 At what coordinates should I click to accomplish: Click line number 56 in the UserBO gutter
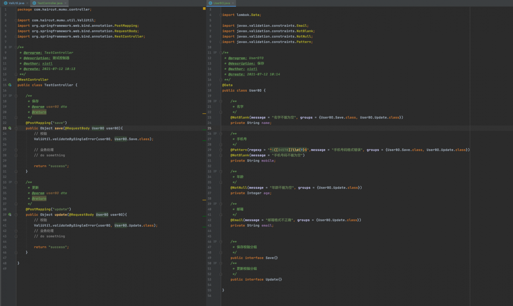coord(210,296)
